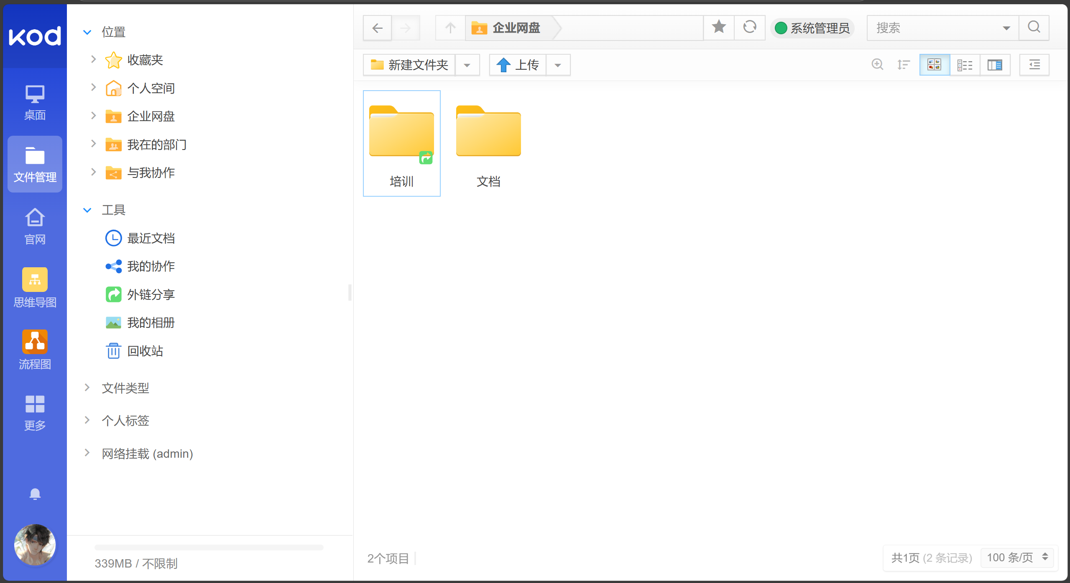Refresh the folder listing
The width and height of the screenshot is (1070, 583).
coord(750,28)
